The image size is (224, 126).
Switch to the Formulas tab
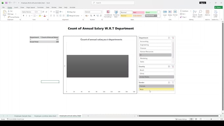click(41, 8)
